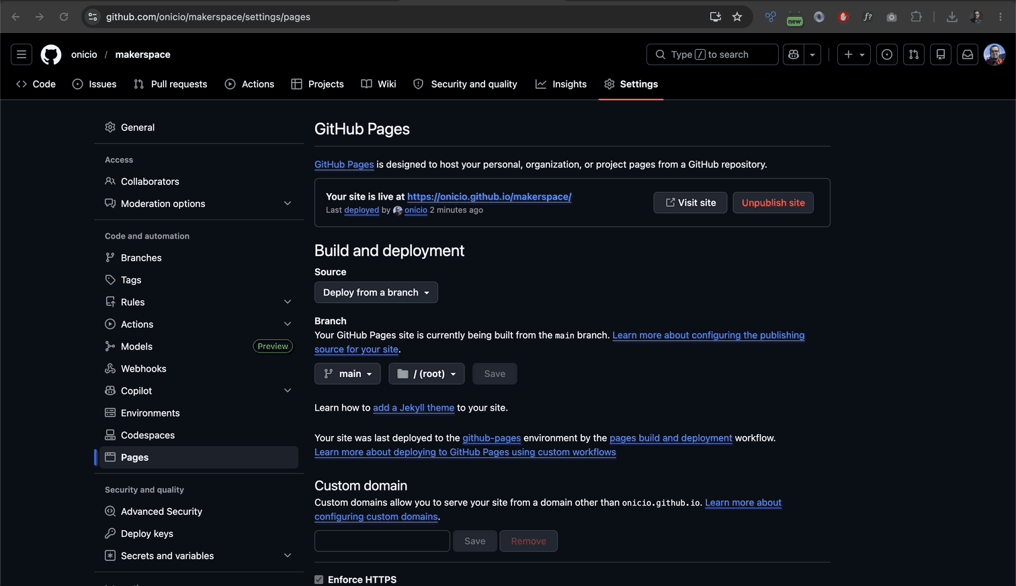Open add a Jekyll theme link
Screen dimensions: 1016x586
coord(413,407)
